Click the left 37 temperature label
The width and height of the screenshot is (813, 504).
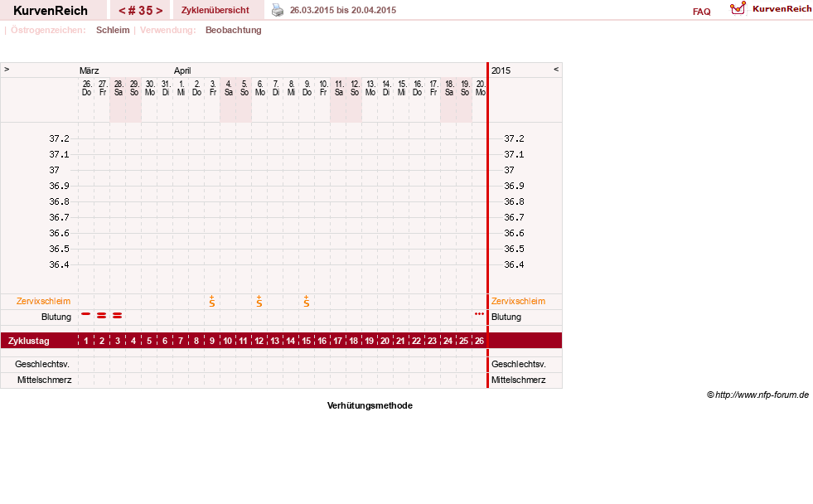(55, 170)
